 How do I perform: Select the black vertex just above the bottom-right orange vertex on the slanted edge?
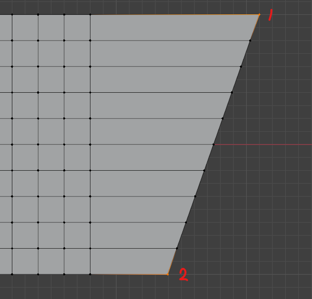click(177, 248)
